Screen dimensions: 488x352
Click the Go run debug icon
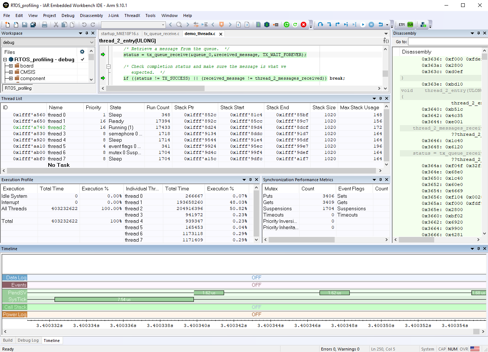pyautogui.click(x=363, y=25)
